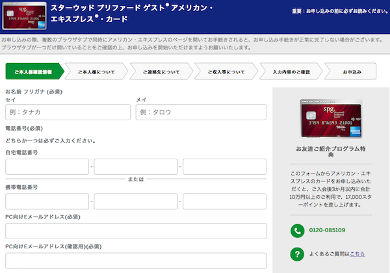
Task: Select the 入力内容のご確認 step
Action: [x=291, y=71]
